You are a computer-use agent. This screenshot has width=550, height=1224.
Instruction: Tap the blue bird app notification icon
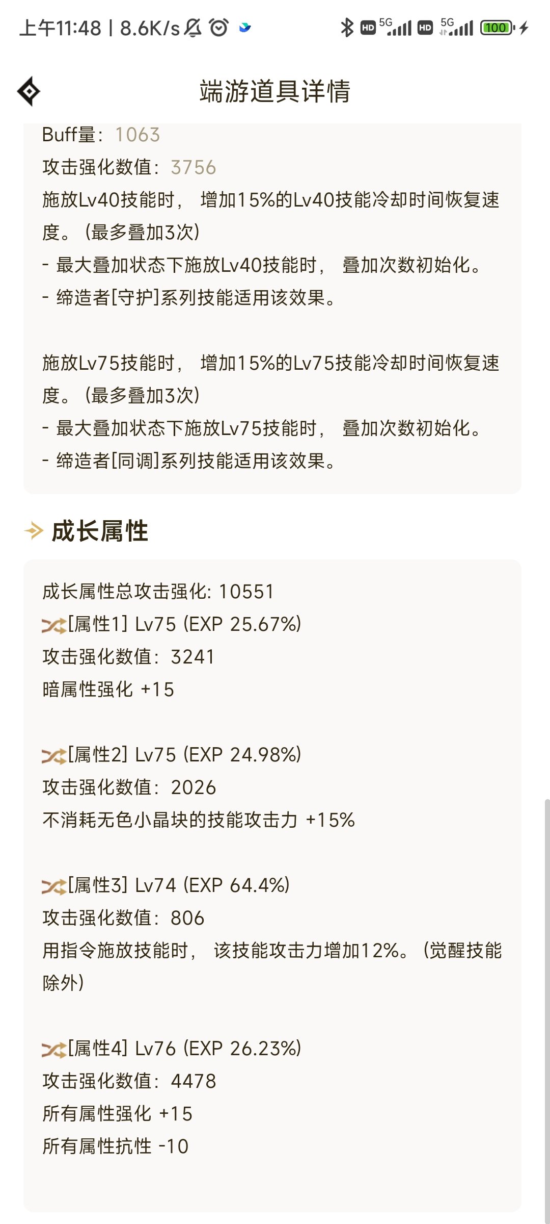point(245,28)
